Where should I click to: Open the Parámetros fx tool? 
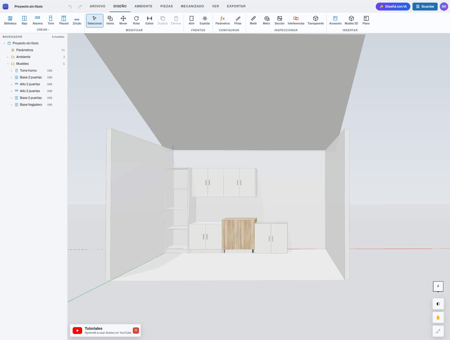point(223,20)
